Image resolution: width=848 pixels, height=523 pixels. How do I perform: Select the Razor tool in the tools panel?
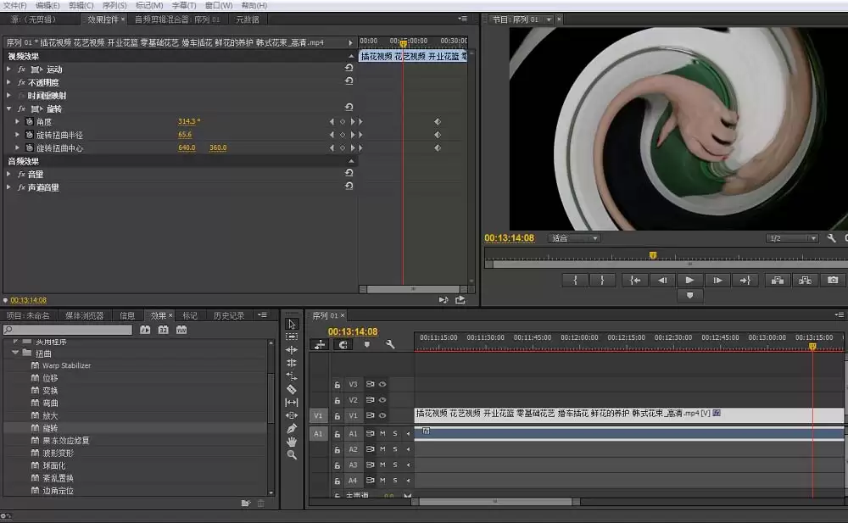point(292,389)
